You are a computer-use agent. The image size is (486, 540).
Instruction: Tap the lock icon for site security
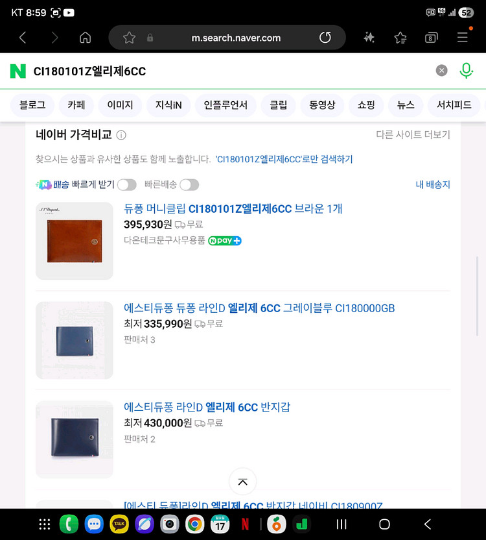[x=150, y=38]
